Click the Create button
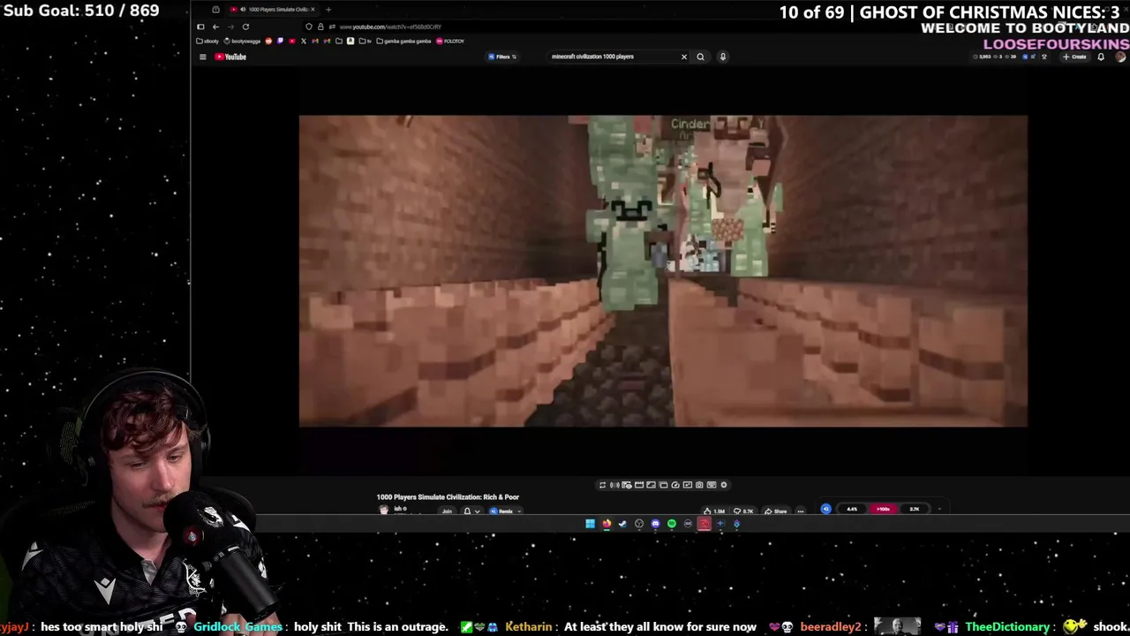Viewport: 1130px width, 636px height. 1074,57
